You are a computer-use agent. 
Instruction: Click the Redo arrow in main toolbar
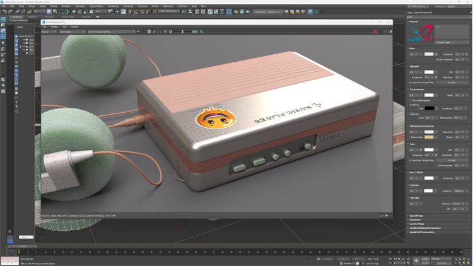[x=11, y=11]
